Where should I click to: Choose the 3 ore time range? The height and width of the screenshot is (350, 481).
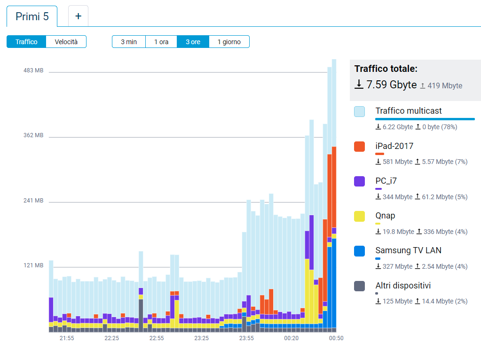(x=193, y=42)
